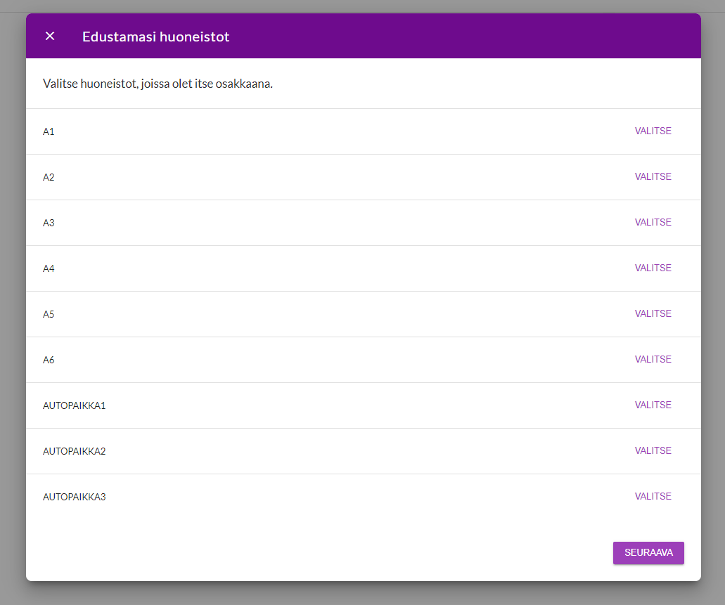This screenshot has height=605, width=725.
Task: Click the AUTOPAIKKA3 row label
Action: pos(74,497)
